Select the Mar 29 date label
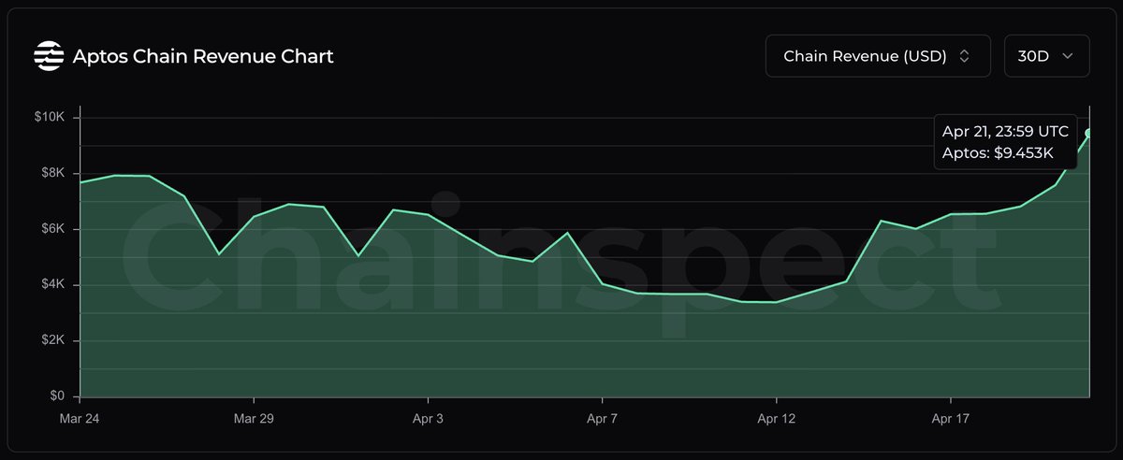 (254, 419)
